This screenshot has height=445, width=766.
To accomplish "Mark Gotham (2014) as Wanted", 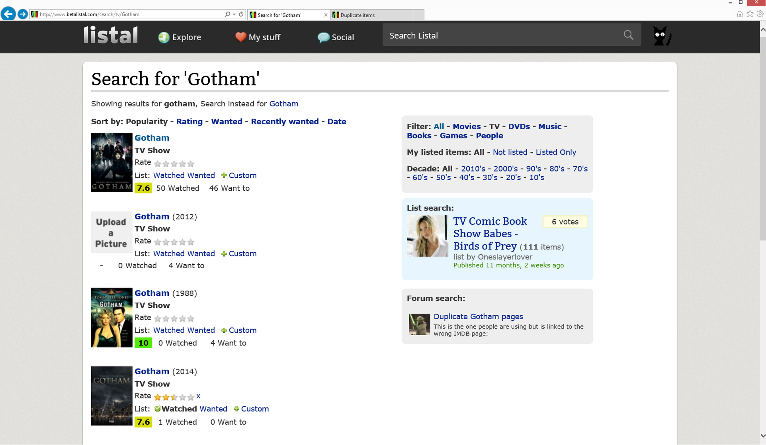I will coord(213,409).
